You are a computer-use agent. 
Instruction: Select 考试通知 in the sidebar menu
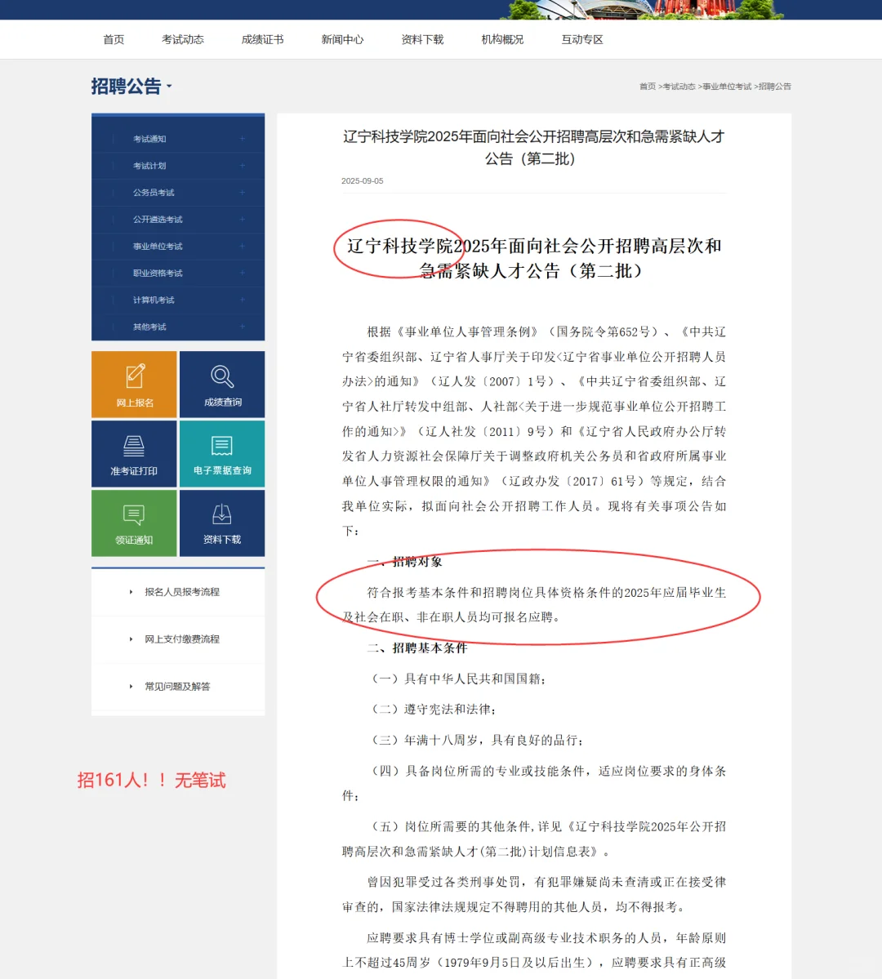click(x=149, y=139)
